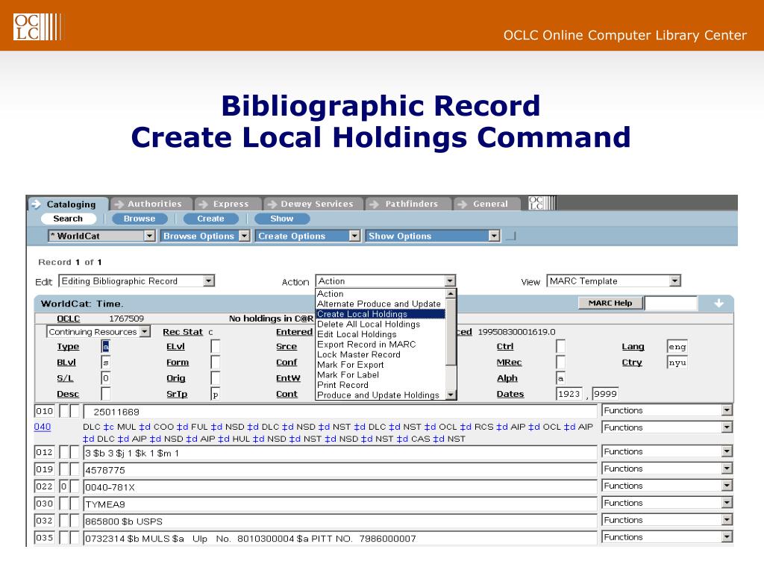Click the 022 field value 0040-781X

coord(340,486)
